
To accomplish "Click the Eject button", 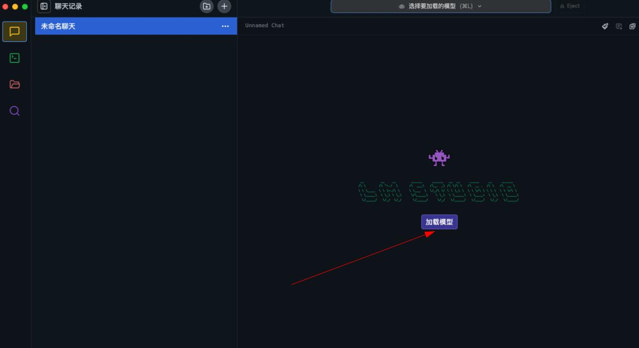I will coord(570,6).
